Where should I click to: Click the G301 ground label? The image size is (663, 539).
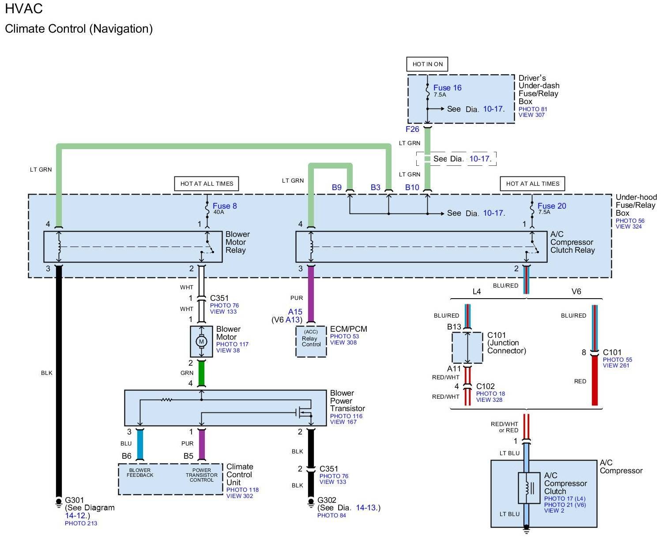tap(74, 500)
